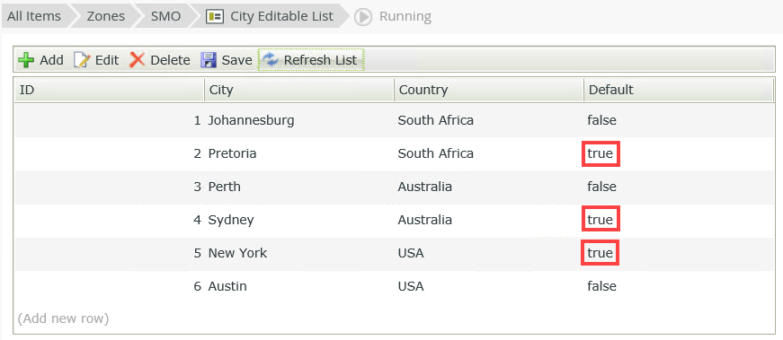The width and height of the screenshot is (783, 340).
Task: Click the Edit pencil icon
Action: [x=82, y=60]
